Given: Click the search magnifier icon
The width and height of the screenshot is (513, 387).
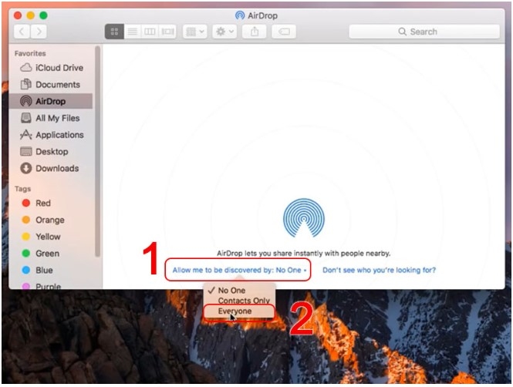Looking at the screenshot, I should pyautogui.click(x=402, y=32).
